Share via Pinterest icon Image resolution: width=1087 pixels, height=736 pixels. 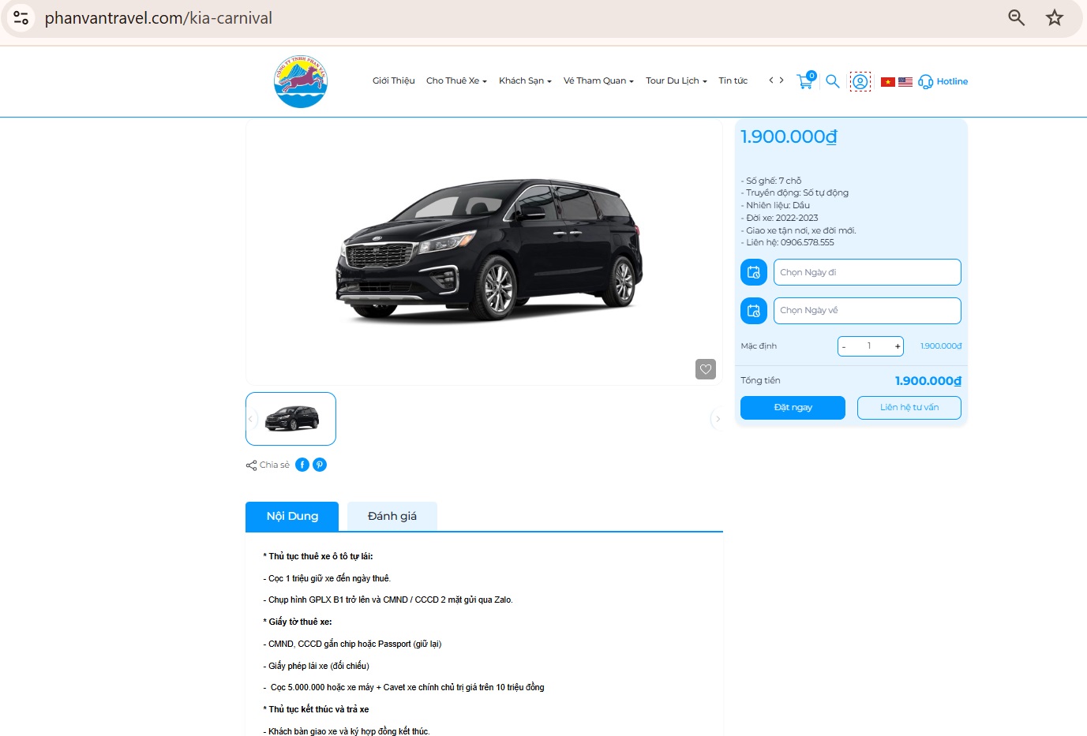tap(320, 465)
